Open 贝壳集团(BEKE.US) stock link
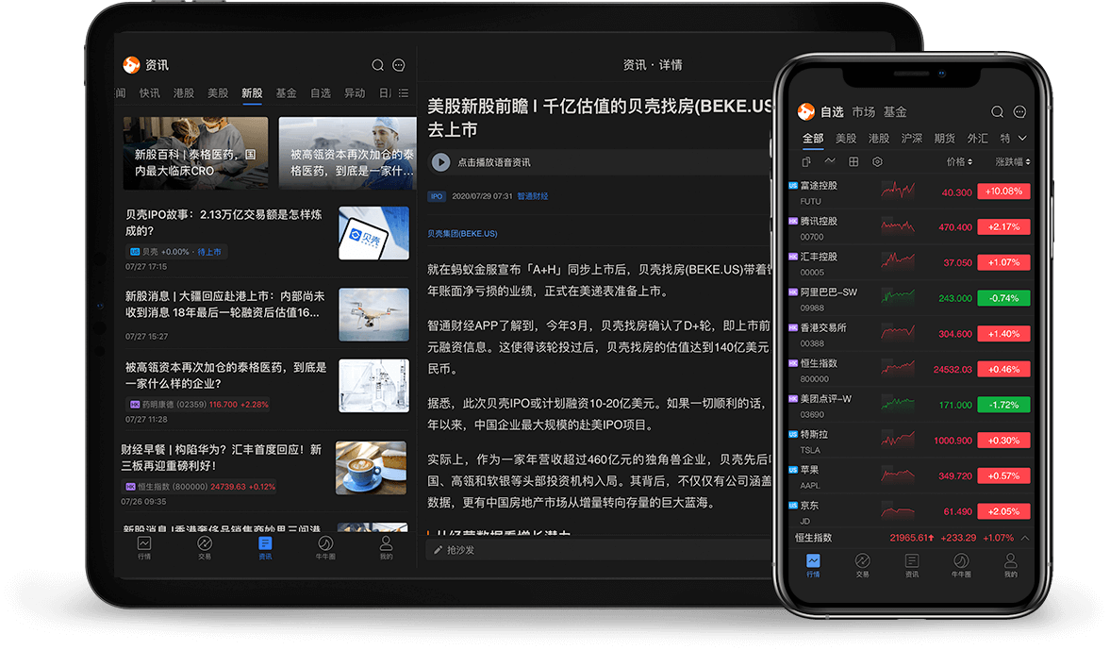The image size is (1110, 650). pyautogui.click(x=462, y=234)
